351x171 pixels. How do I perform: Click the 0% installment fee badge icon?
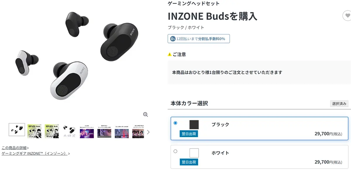tap(173, 39)
